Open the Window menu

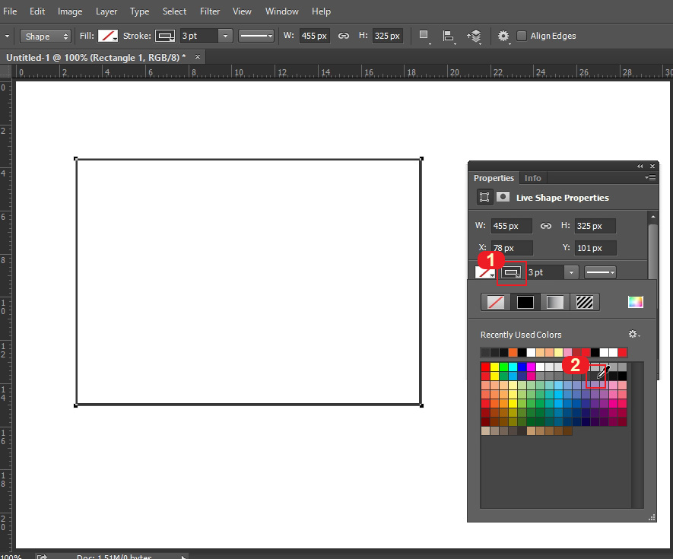click(281, 11)
